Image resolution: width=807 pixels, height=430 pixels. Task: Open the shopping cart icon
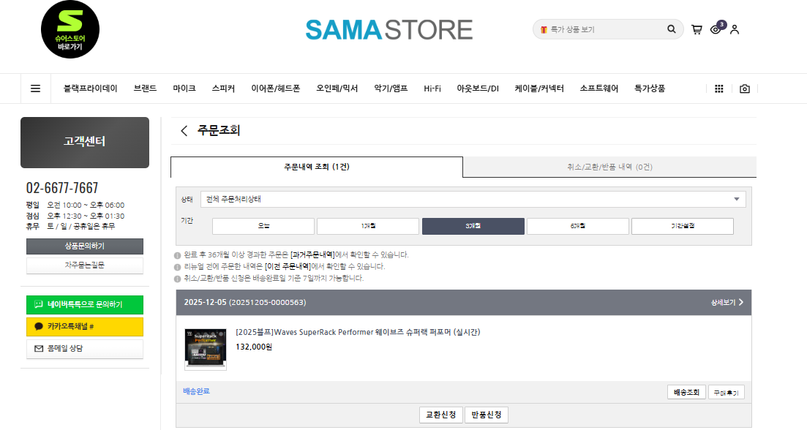click(697, 29)
